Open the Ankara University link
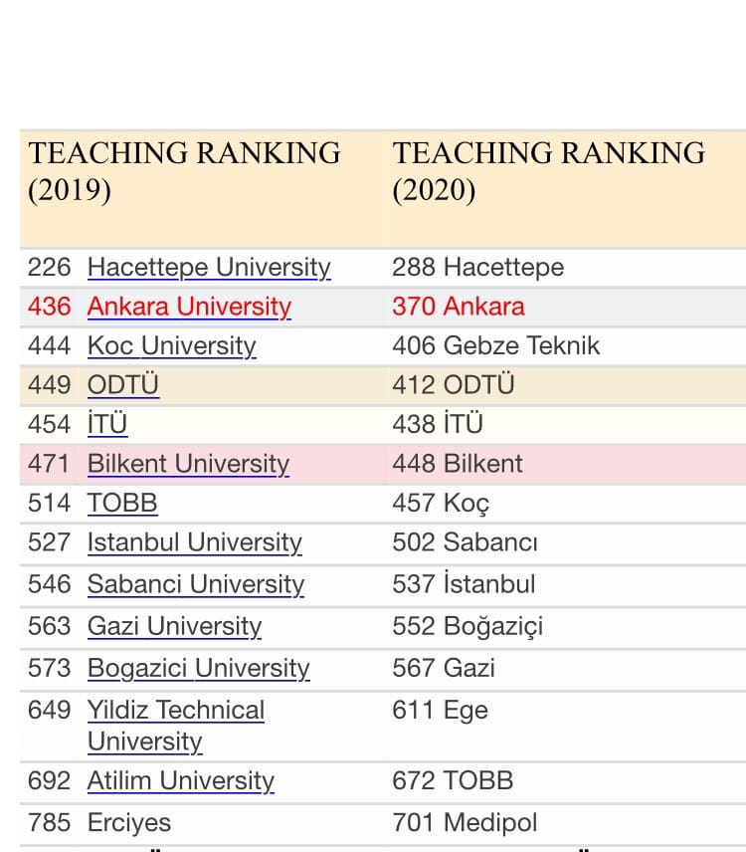This screenshot has height=852, width=746. coord(190,307)
